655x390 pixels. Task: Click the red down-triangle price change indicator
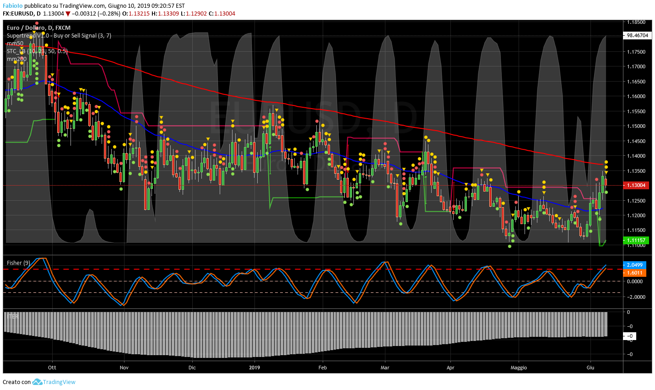[68, 14]
